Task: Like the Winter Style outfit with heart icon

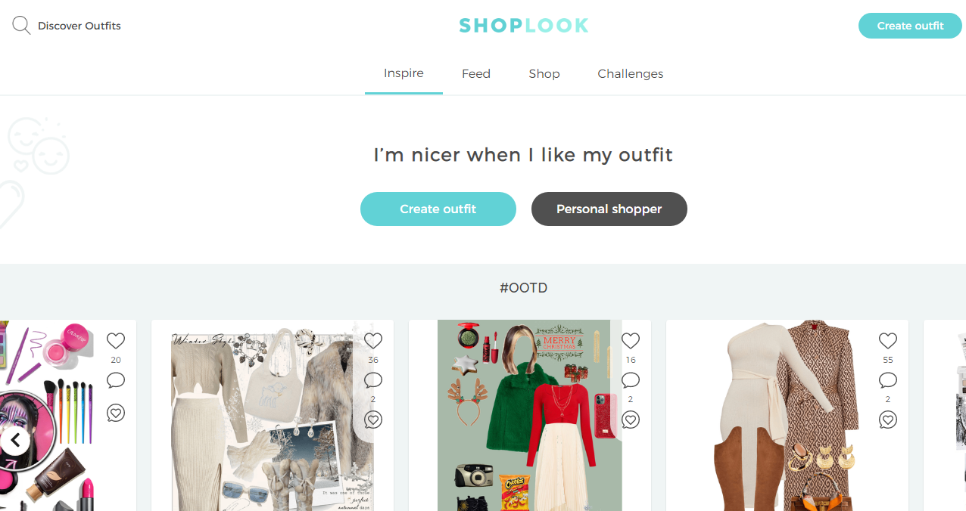Action: pyautogui.click(x=373, y=341)
